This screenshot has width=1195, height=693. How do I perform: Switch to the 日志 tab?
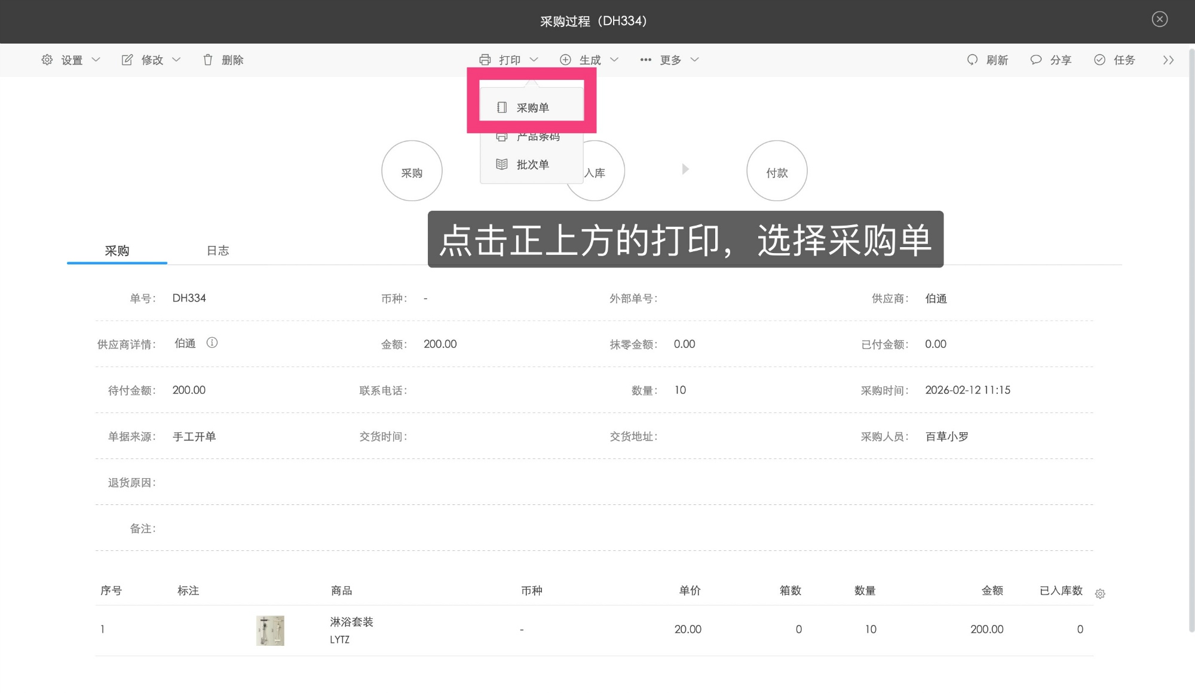pos(217,250)
